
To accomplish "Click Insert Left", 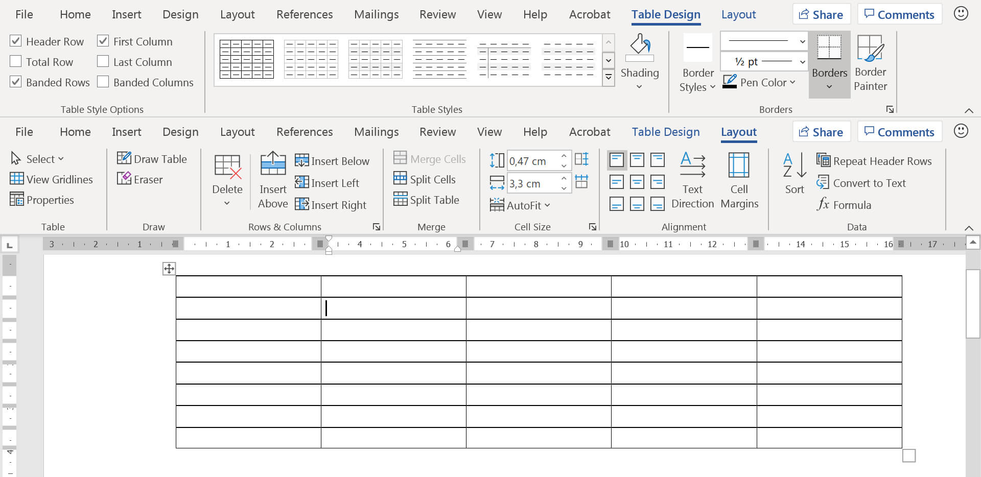I will click(x=327, y=183).
